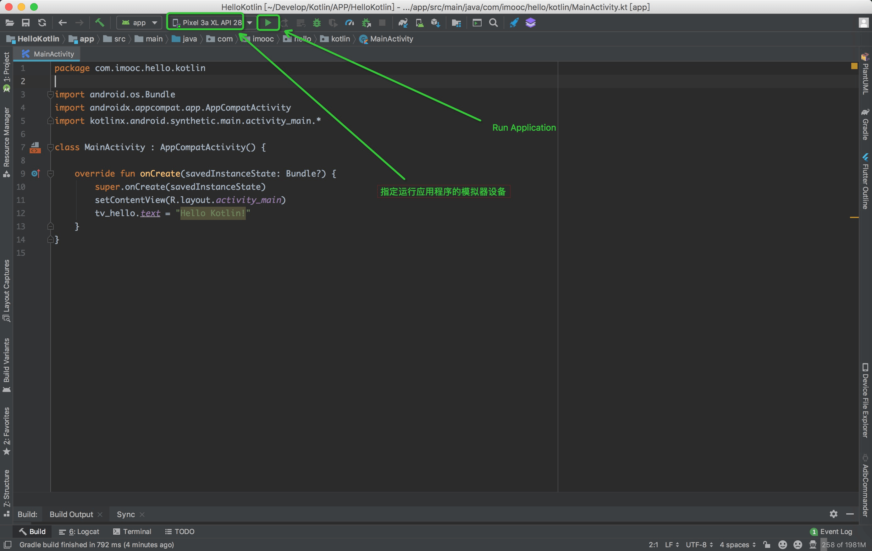Open Project Structure folder icon
Image resolution: width=872 pixels, height=551 pixels.
click(x=456, y=23)
